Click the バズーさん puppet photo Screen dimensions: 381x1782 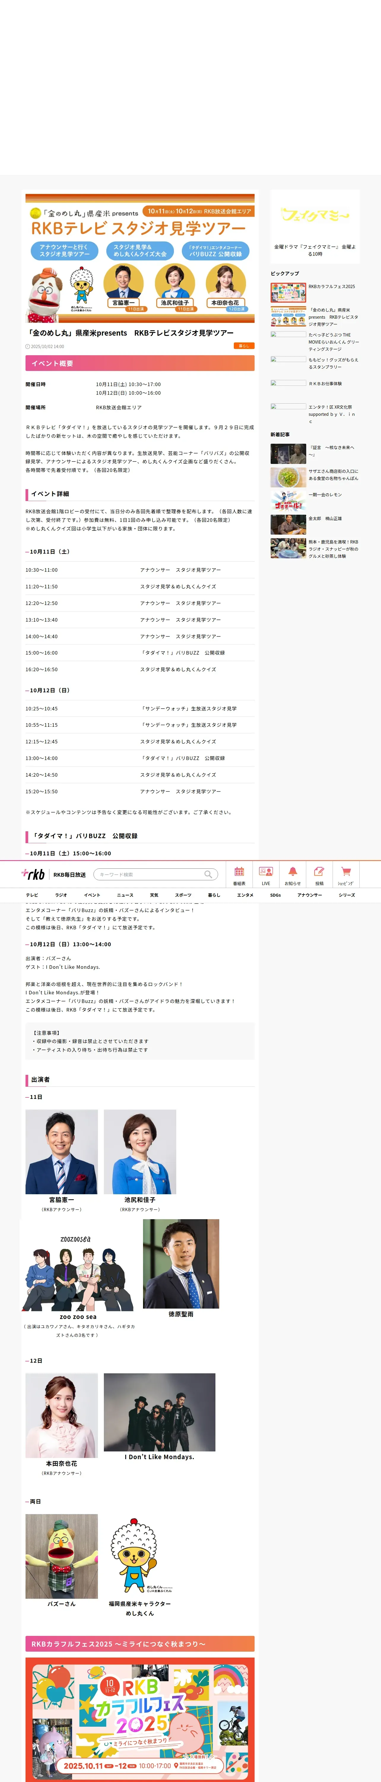tap(61, 1557)
